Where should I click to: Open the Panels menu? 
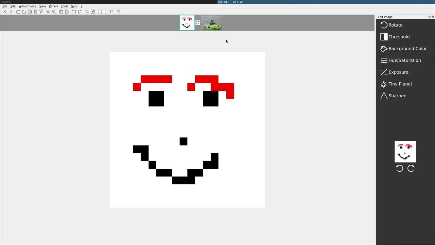[53, 6]
